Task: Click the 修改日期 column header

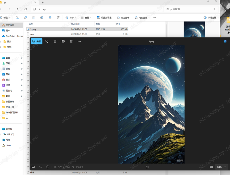Action: (x=75, y=24)
